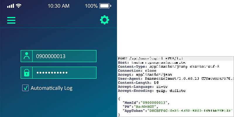This screenshot has width=234, height=117.
Task: Click the User-Agent header line
Action: [164, 79]
